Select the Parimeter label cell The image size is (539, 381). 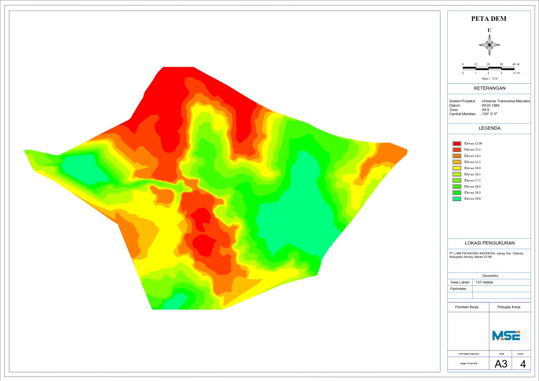tap(460, 289)
